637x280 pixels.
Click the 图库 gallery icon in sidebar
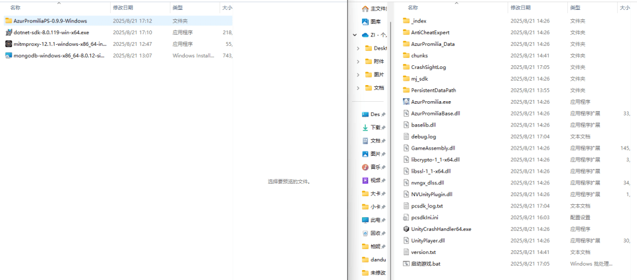366,21
